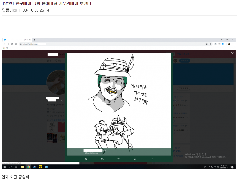237x183 pixels.
Task: Bookmark this page with the star icon
Action: (x=210, y=44)
